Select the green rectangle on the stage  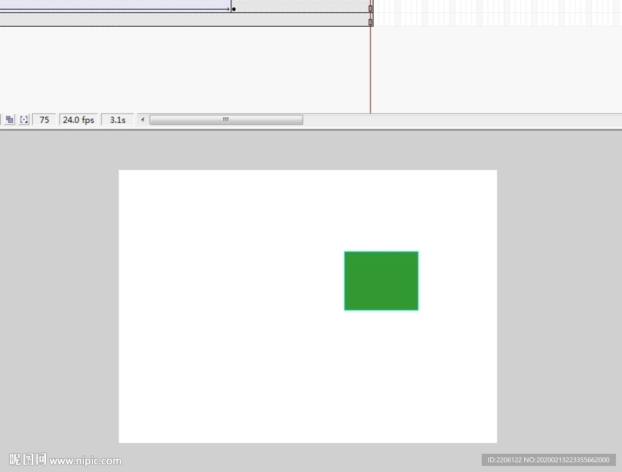(381, 281)
